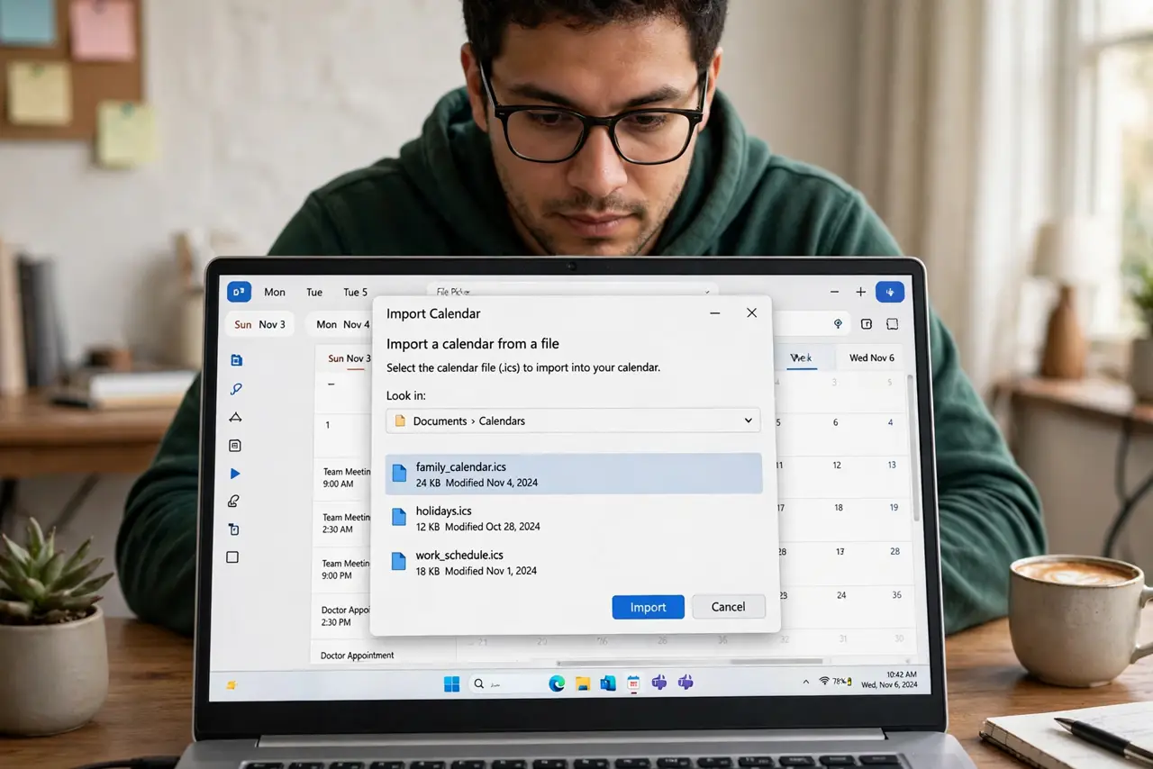Open the Team Meeting 9:00 AM event

[x=347, y=477]
